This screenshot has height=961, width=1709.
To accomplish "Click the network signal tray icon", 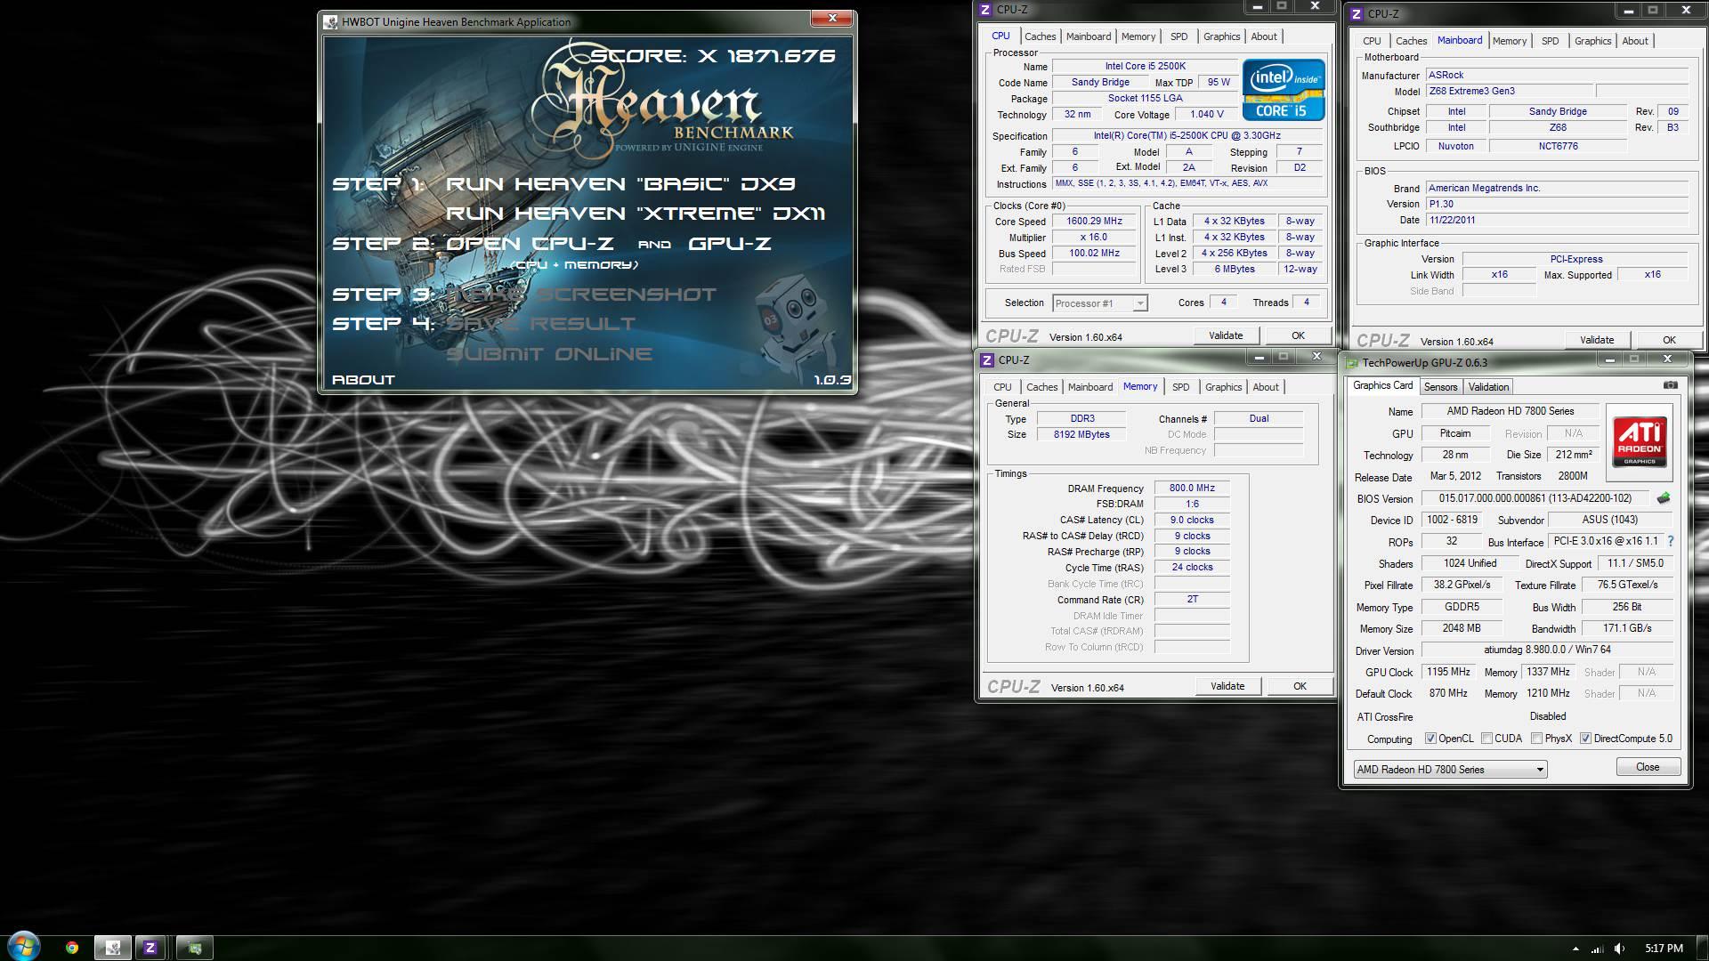I will 1598,949.
